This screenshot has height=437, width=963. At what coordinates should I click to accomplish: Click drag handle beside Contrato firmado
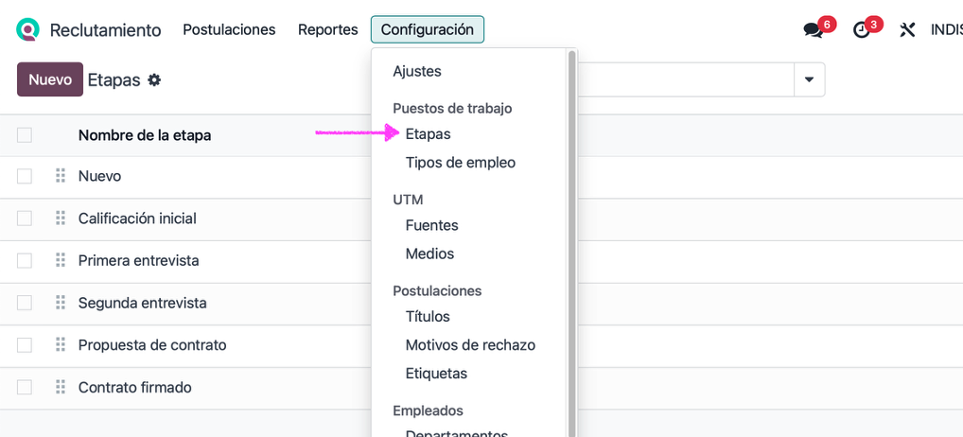click(x=61, y=387)
